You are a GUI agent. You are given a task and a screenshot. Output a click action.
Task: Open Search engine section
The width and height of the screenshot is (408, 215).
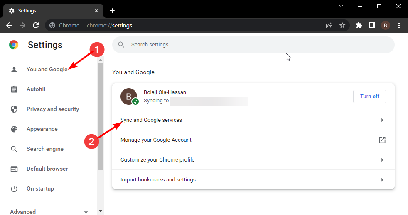pyautogui.click(x=45, y=149)
